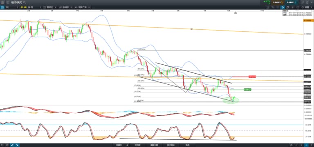
Task: Open the technical indicators tab at the bottom
Action: (x=170, y=145)
